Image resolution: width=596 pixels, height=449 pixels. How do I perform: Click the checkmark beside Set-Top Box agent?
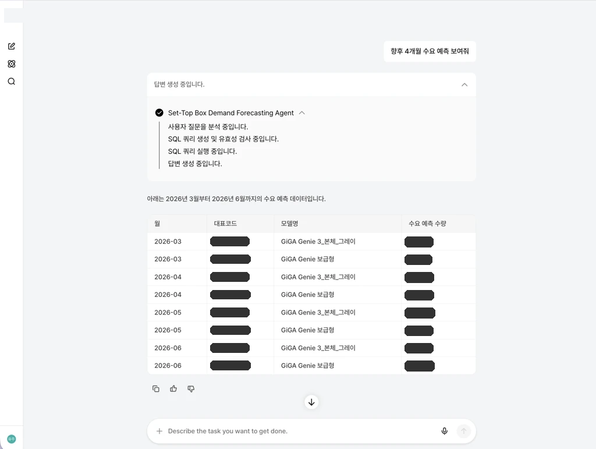pyautogui.click(x=159, y=113)
